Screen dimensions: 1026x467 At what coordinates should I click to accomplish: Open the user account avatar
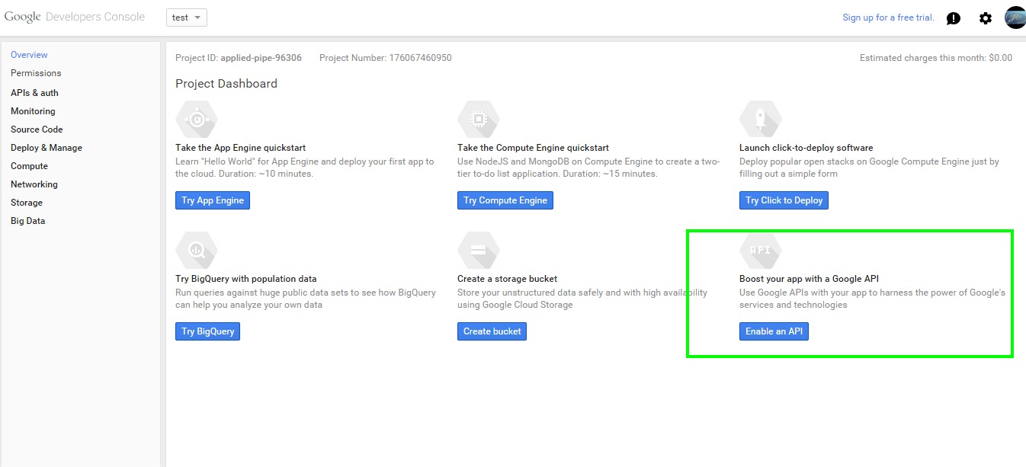[x=1015, y=18]
